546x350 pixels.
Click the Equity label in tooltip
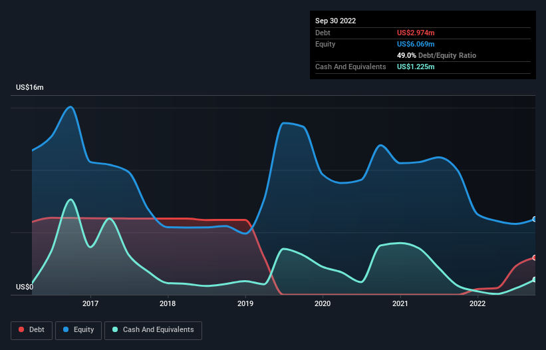(325, 44)
